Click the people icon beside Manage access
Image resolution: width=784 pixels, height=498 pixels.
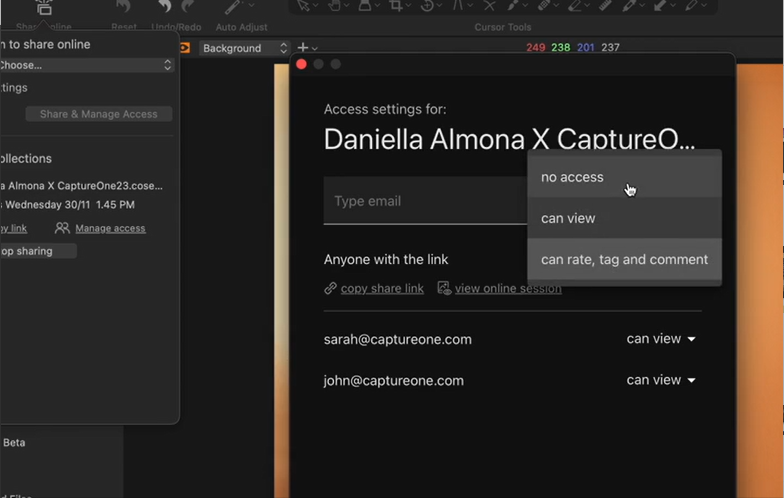pos(62,228)
